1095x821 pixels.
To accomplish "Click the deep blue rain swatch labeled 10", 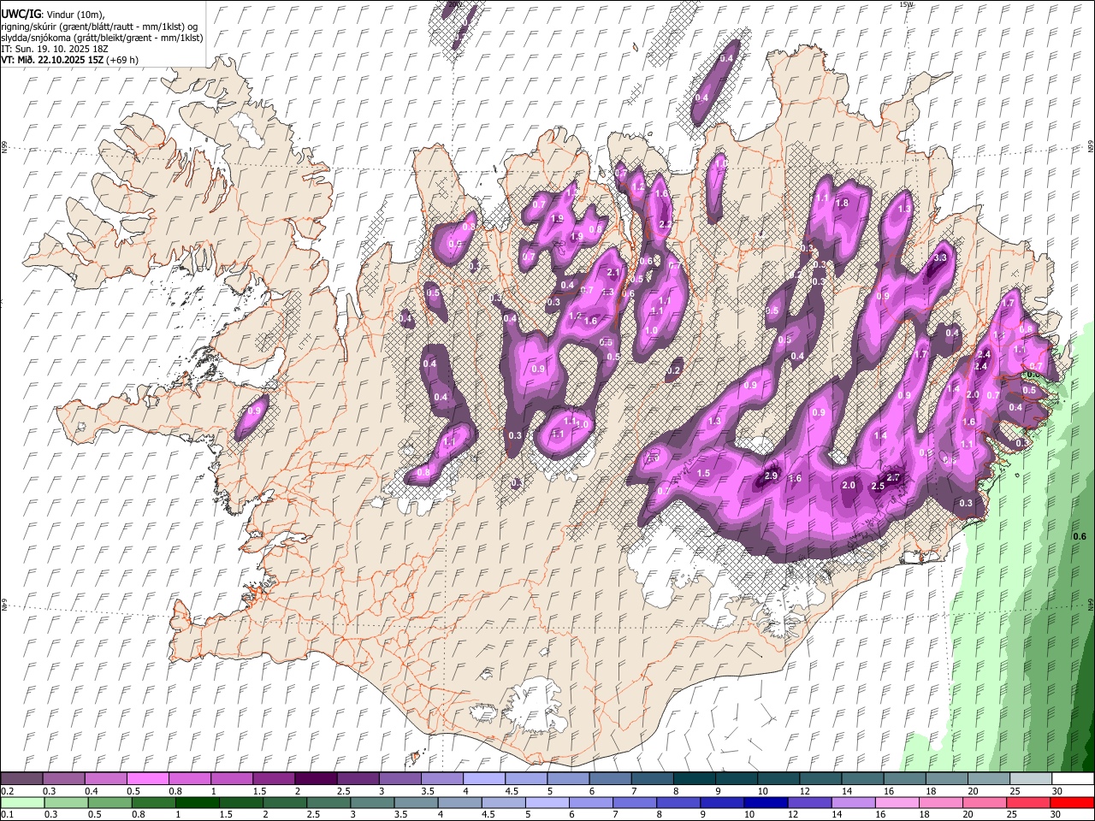I will (765, 802).
